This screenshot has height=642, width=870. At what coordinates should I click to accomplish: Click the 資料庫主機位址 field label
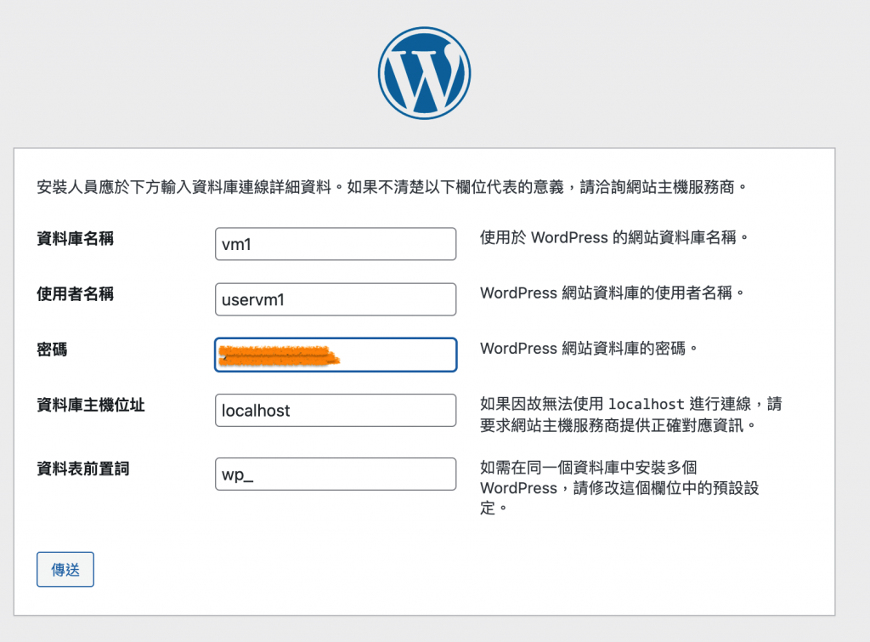[x=91, y=405]
